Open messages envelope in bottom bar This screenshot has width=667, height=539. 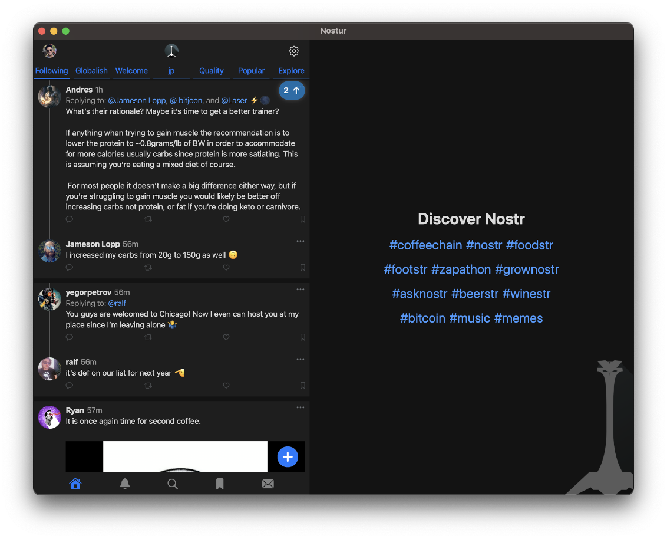pyautogui.click(x=268, y=484)
